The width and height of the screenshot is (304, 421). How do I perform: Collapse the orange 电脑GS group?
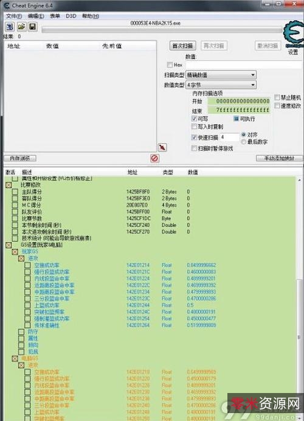pos(15,358)
